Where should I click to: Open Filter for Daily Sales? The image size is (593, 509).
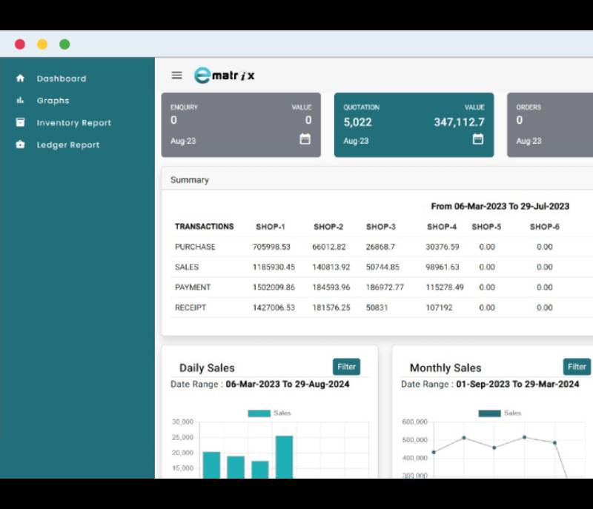(x=346, y=367)
